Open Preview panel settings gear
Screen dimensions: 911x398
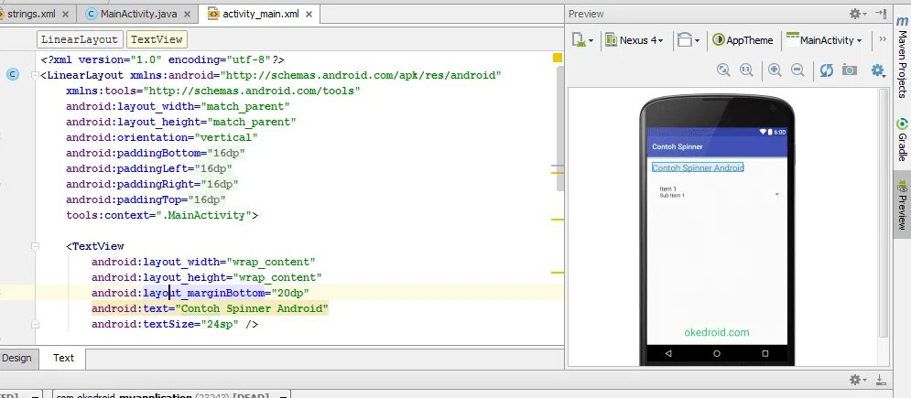point(857,14)
